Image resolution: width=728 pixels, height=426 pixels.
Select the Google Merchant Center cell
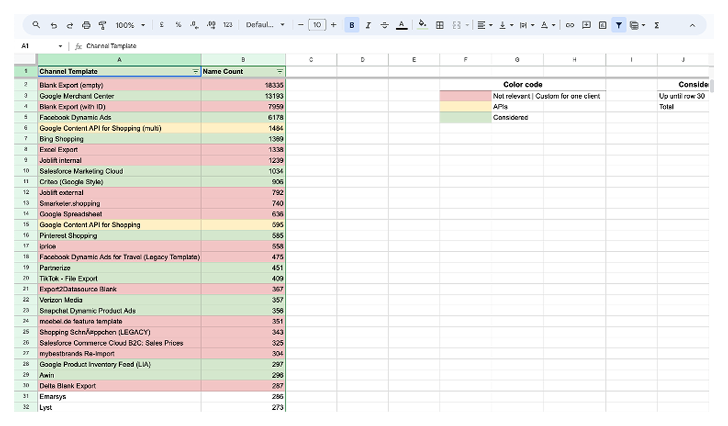119,96
